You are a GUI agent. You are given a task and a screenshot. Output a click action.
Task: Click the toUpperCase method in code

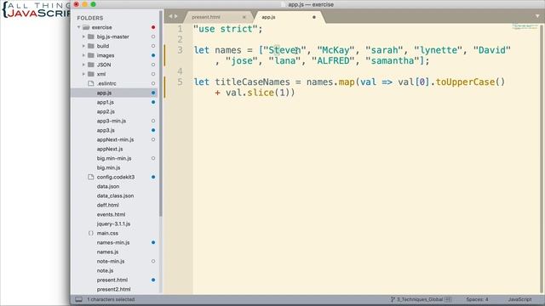465,82
